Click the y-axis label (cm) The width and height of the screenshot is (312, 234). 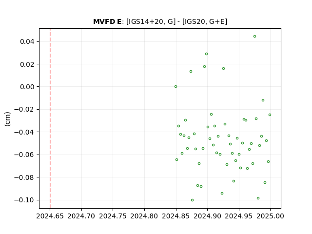pyautogui.click(x=7, y=119)
